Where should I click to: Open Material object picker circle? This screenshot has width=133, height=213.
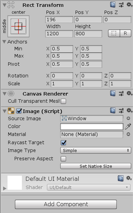(x=128, y=134)
